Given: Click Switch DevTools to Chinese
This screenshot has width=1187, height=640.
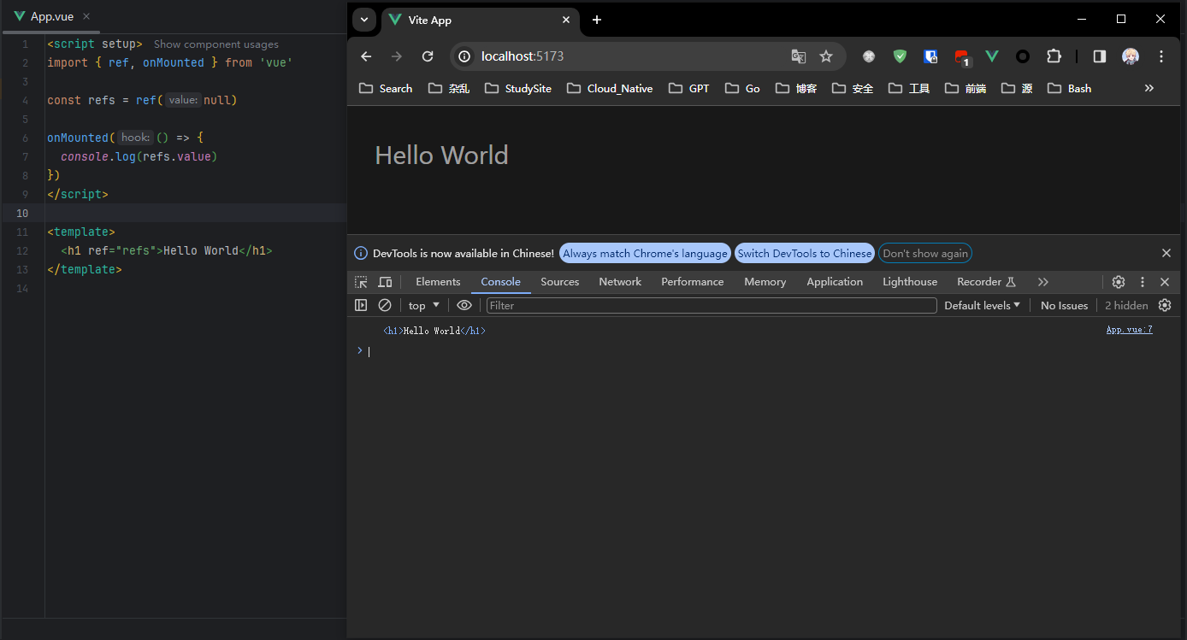Looking at the screenshot, I should pos(805,253).
